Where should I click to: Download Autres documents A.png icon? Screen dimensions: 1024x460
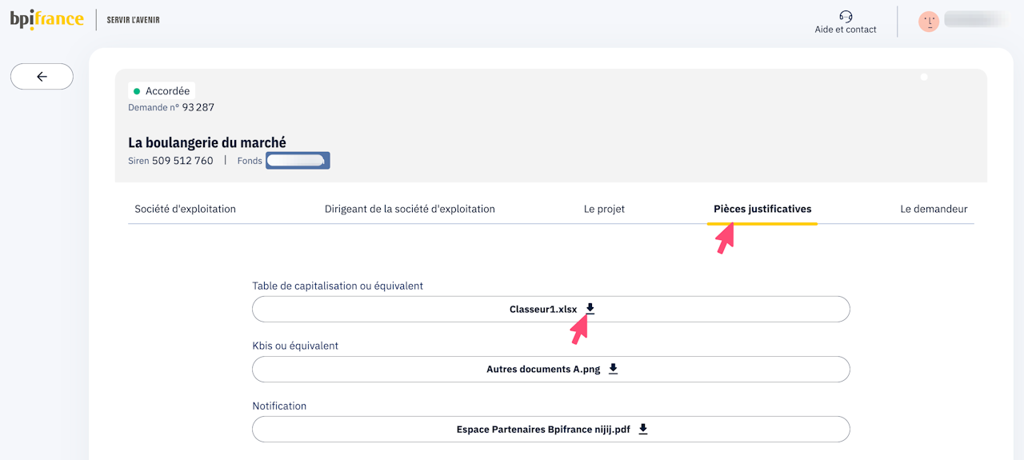click(614, 369)
